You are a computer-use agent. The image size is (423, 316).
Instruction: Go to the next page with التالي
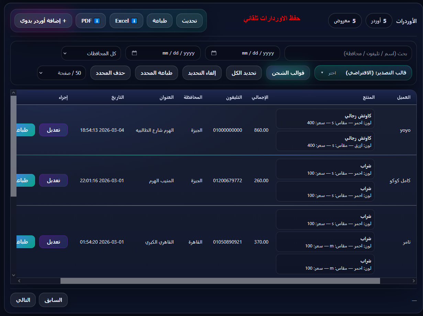23,300
